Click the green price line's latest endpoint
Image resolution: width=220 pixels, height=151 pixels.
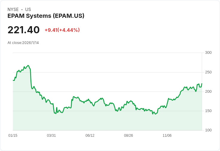tap(202, 84)
